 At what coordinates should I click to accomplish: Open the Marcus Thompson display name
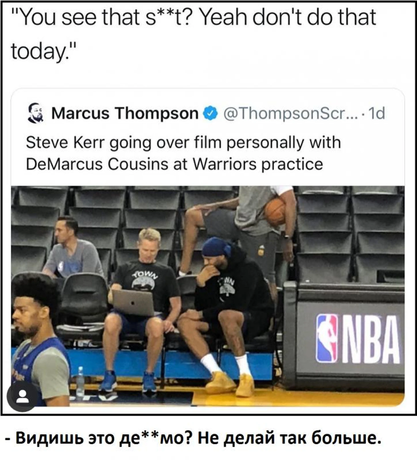coord(125,113)
